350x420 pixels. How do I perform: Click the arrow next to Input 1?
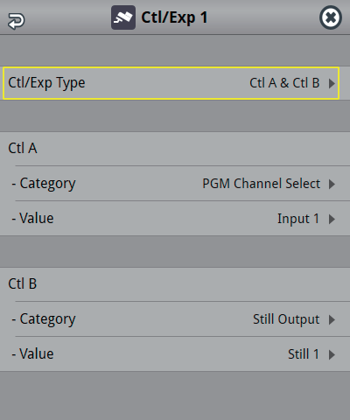[332, 219]
